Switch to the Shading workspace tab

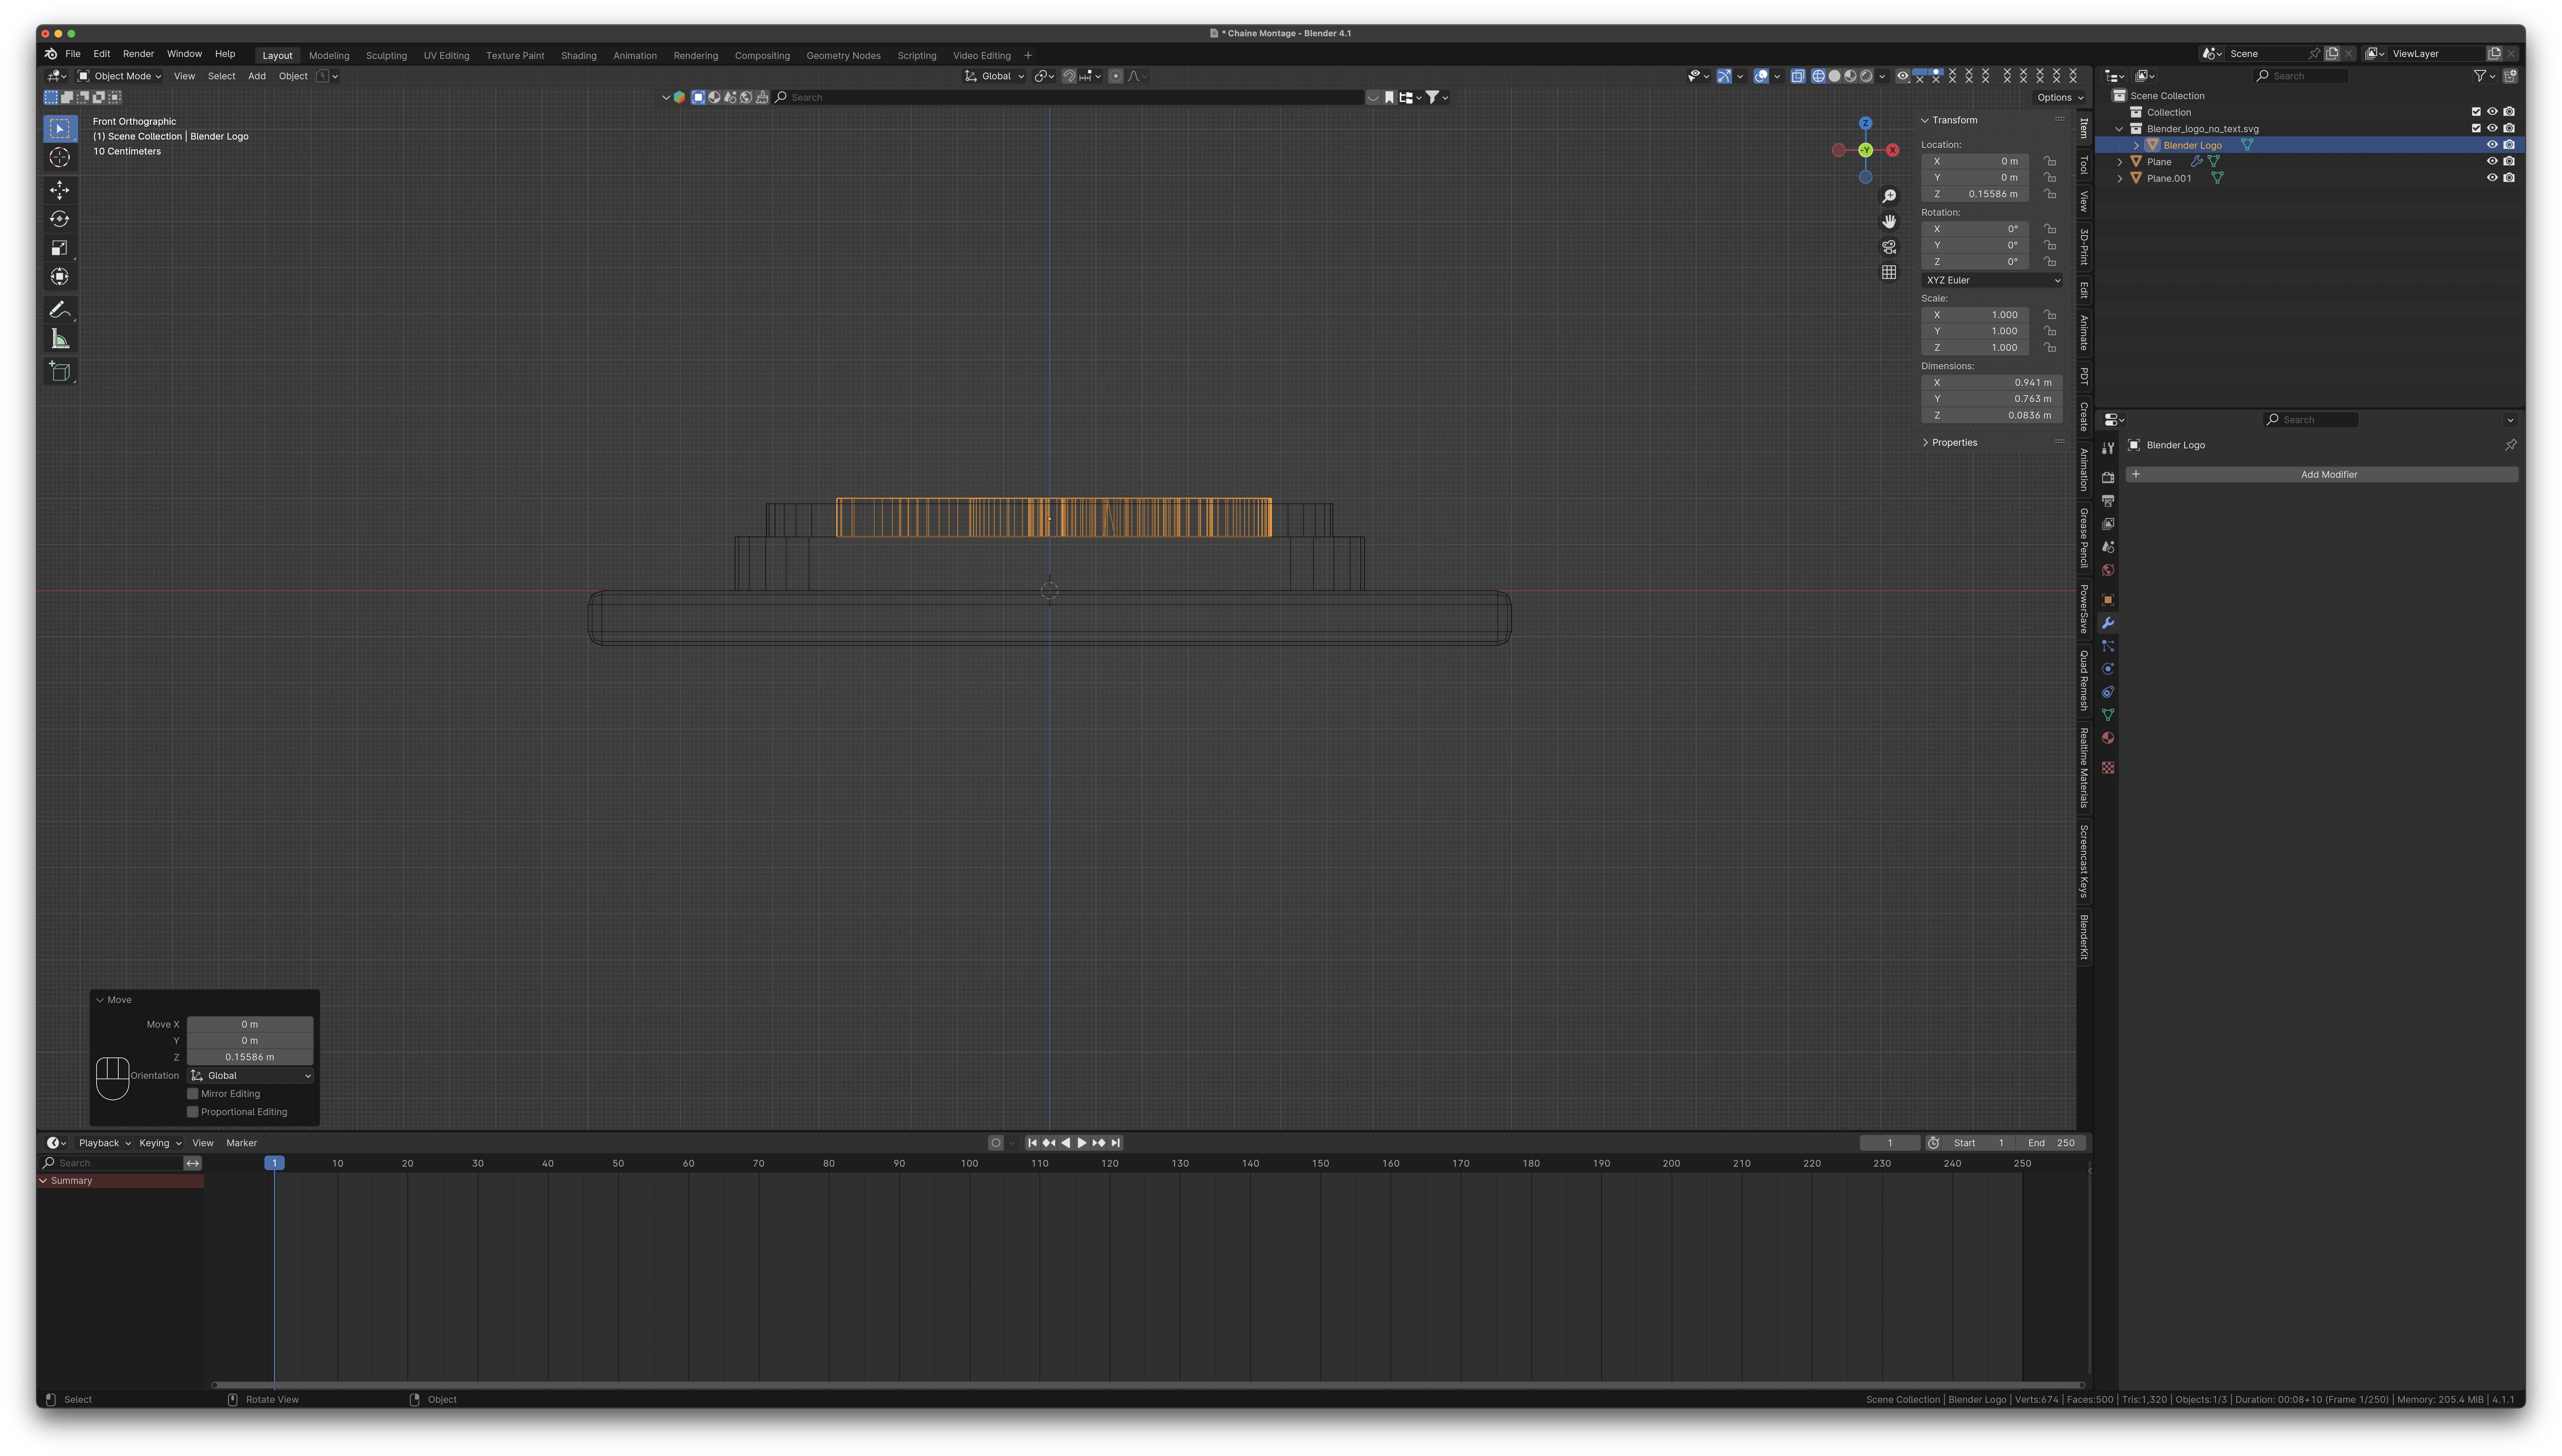[x=578, y=56]
